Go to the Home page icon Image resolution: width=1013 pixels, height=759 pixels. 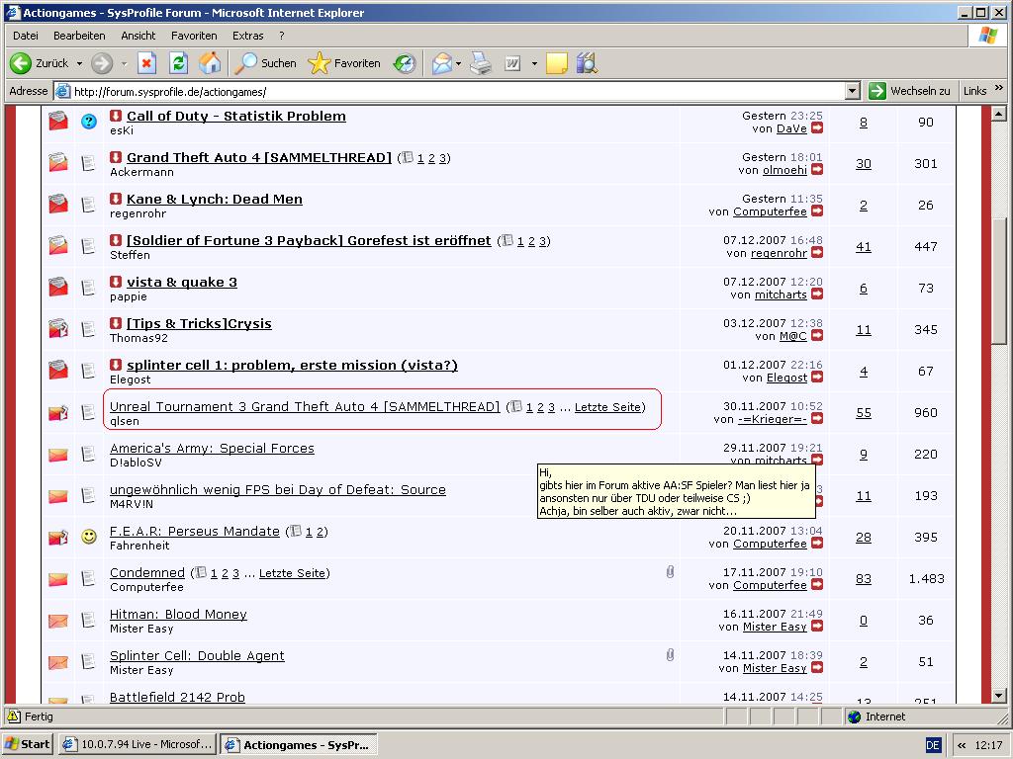tap(210, 63)
